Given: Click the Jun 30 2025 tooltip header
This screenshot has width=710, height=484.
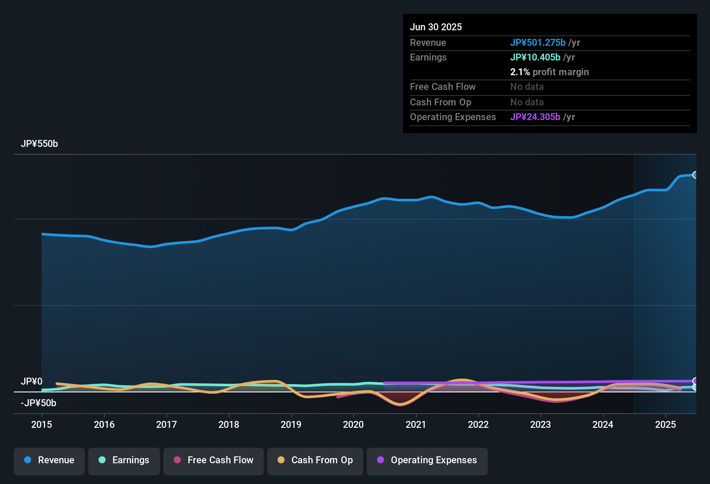Looking at the screenshot, I should [436, 27].
